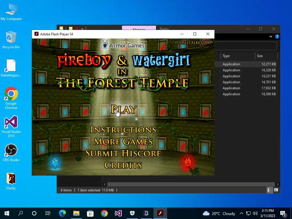Screen dimensions: 292x219
Task: Click the scrollbar left arrow in Explorer
Action: click(105, 184)
